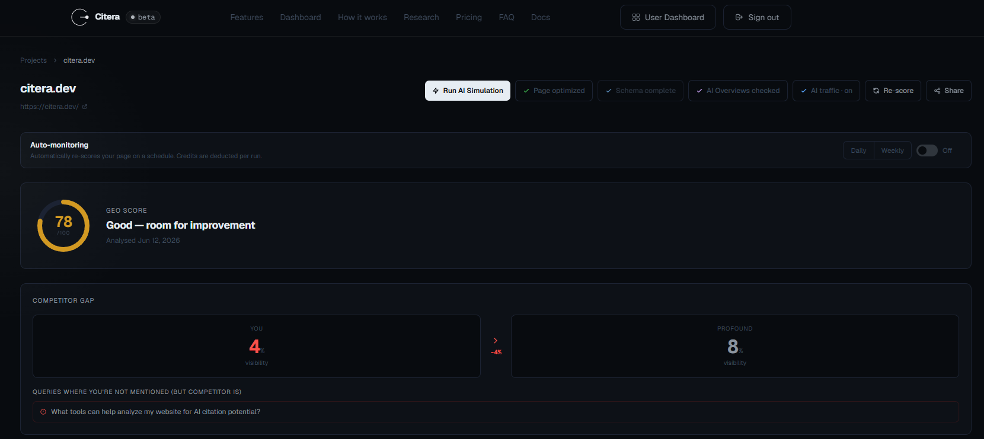This screenshot has height=439, width=984.
Task: Click the external link icon beside the URL
Action: (85, 107)
